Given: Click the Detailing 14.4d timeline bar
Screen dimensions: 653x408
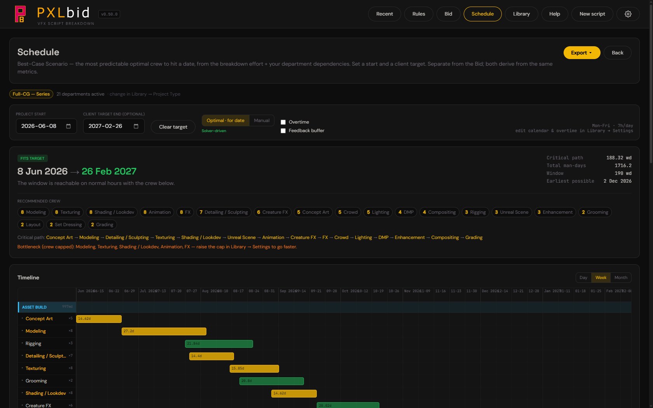Looking at the screenshot, I should [211, 356].
